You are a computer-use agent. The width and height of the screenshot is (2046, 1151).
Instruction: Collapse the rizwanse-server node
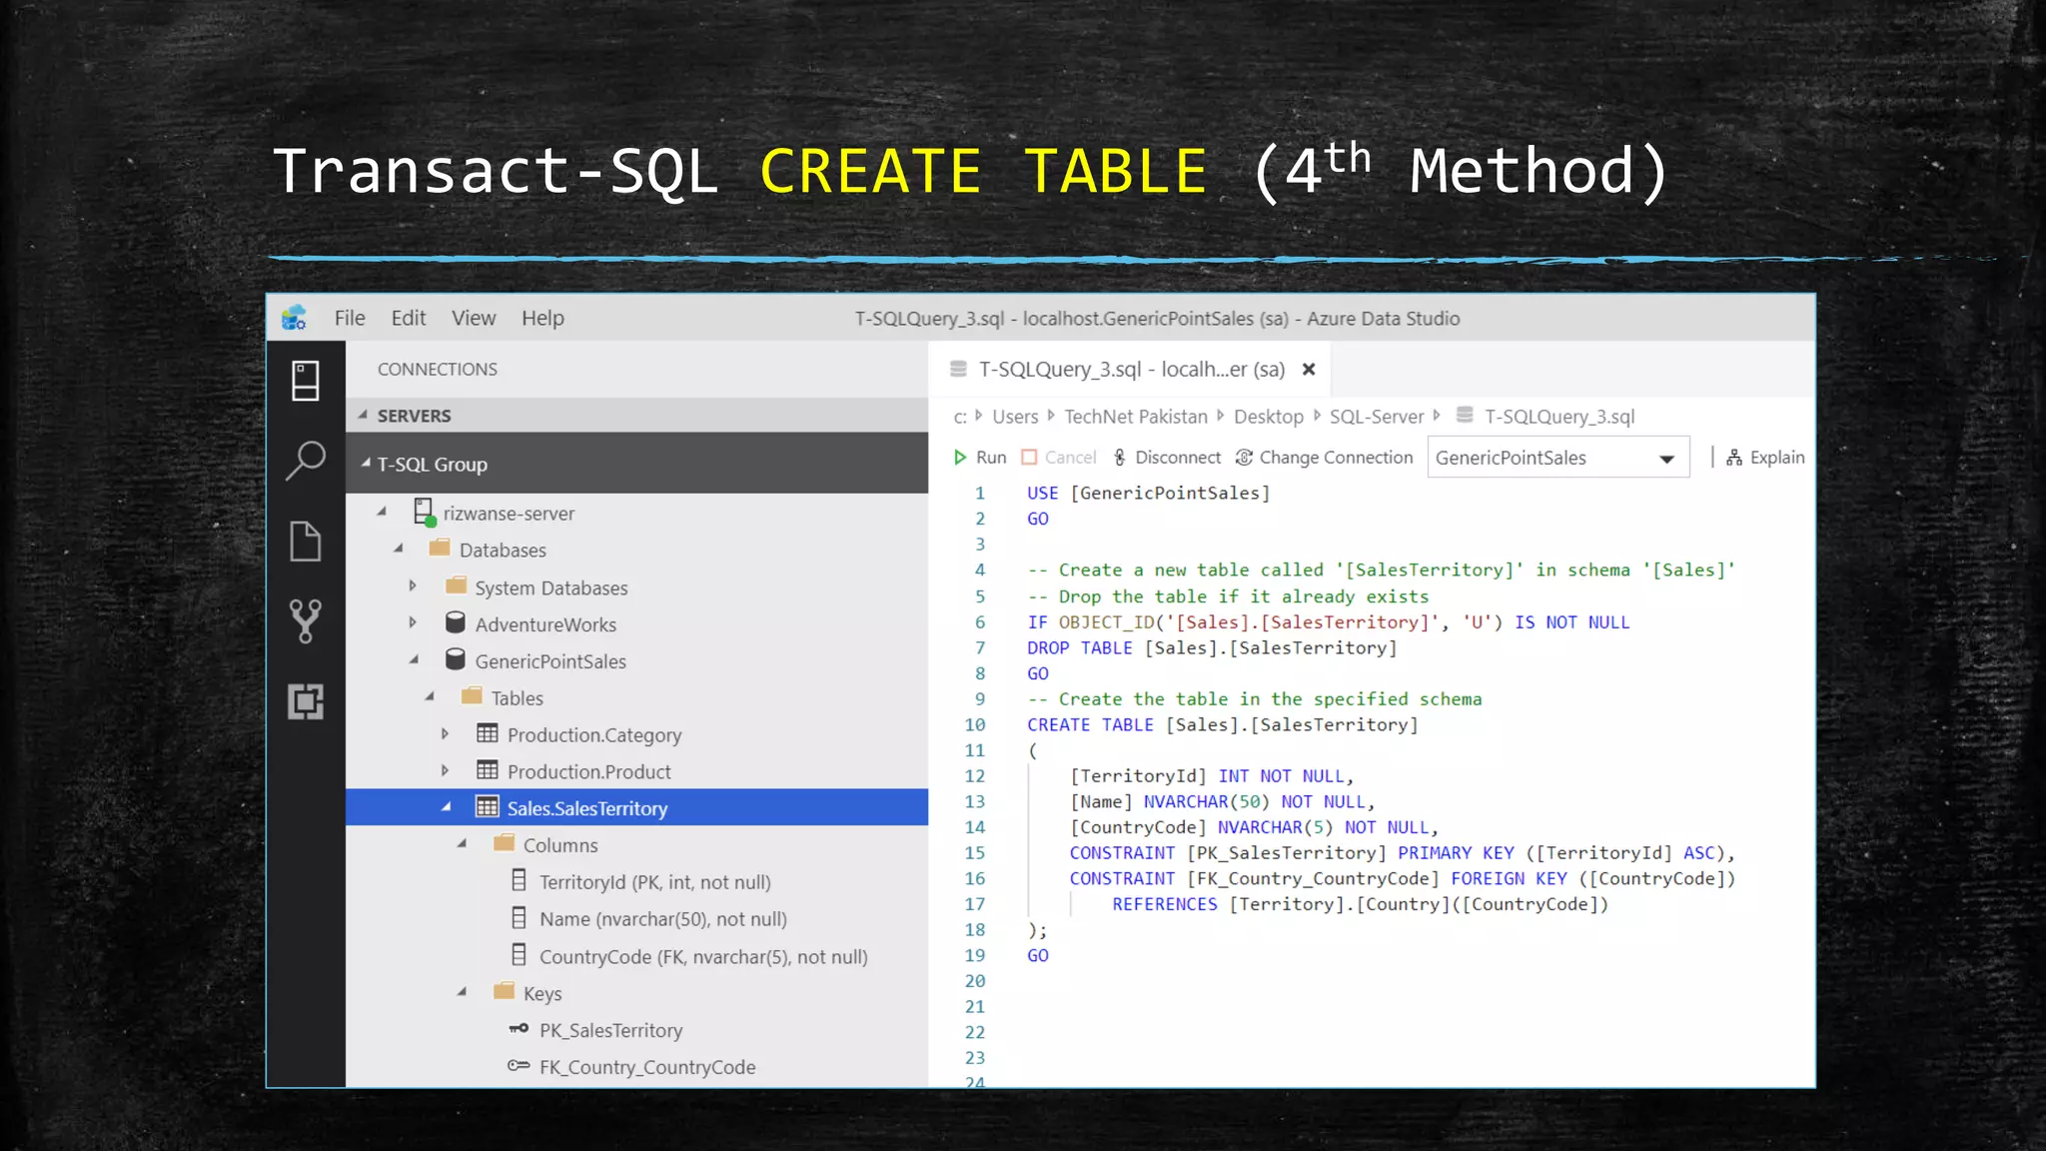pyautogui.click(x=382, y=512)
